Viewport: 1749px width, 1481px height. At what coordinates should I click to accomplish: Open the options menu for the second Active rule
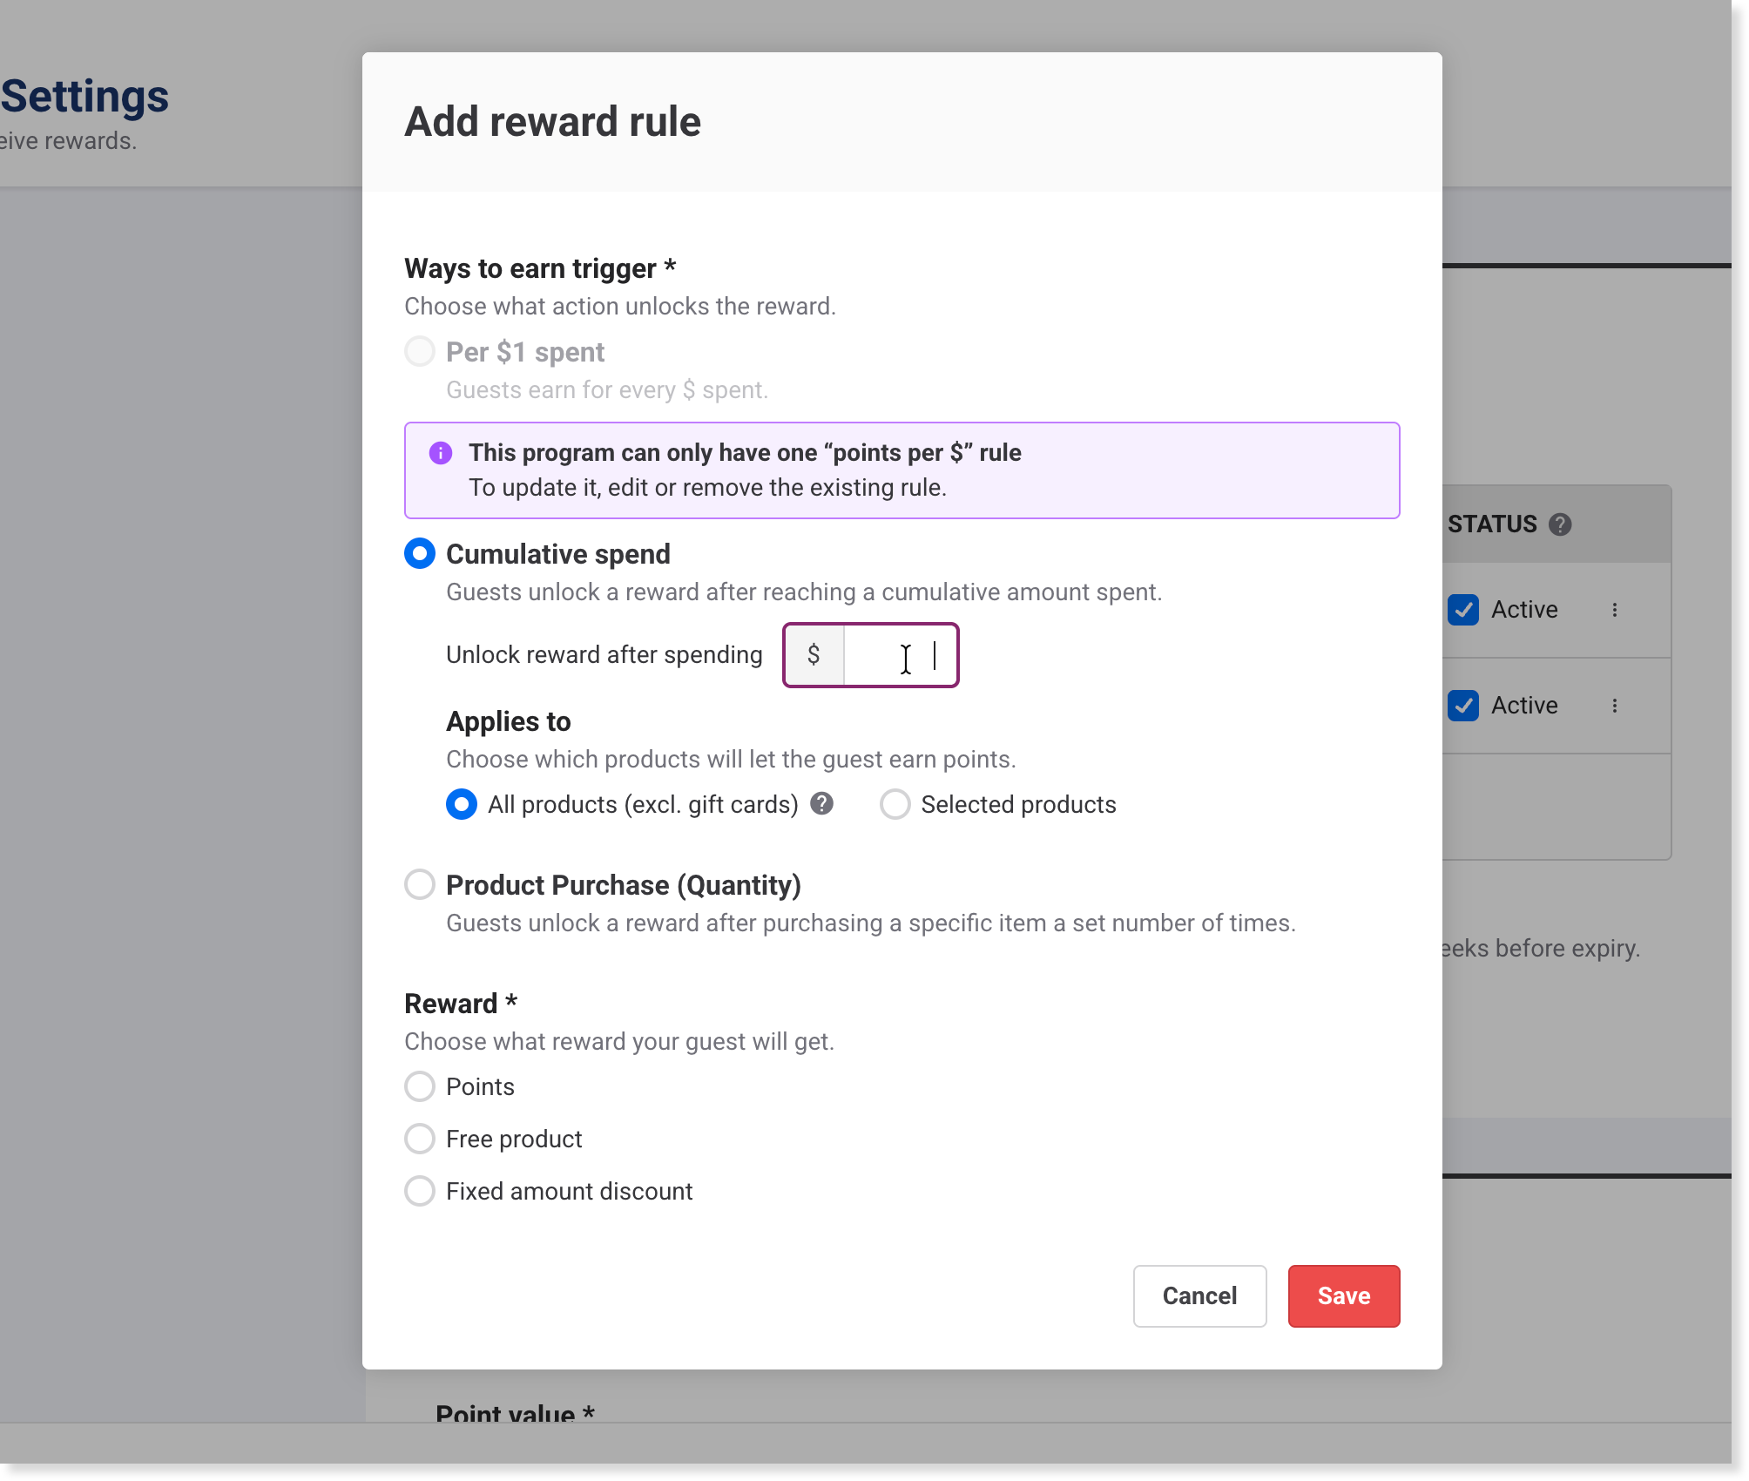coord(1615,706)
